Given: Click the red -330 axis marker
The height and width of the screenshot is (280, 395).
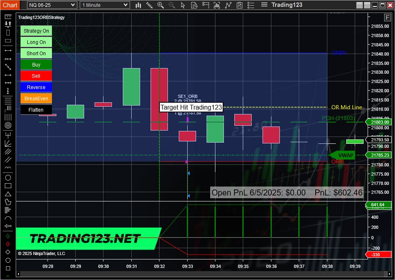Looking at the screenshot, I should click(x=378, y=255).
